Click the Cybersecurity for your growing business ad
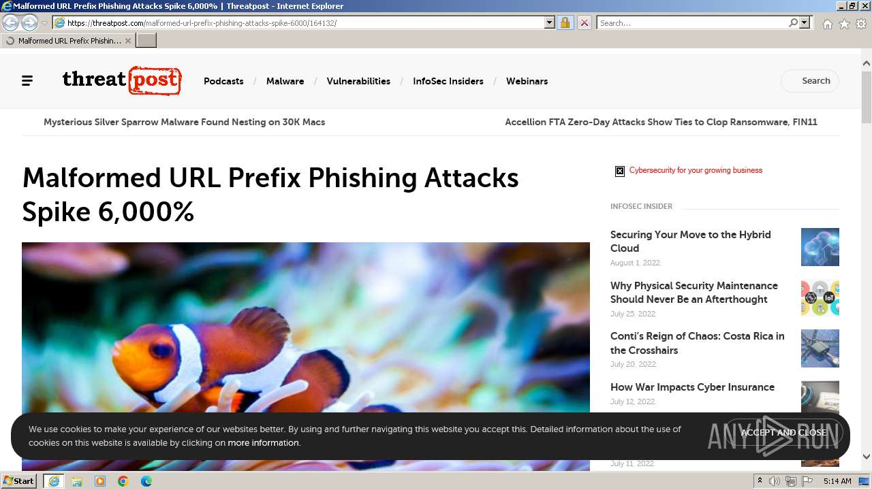Image resolution: width=872 pixels, height=490 pixels. point(696,170)
